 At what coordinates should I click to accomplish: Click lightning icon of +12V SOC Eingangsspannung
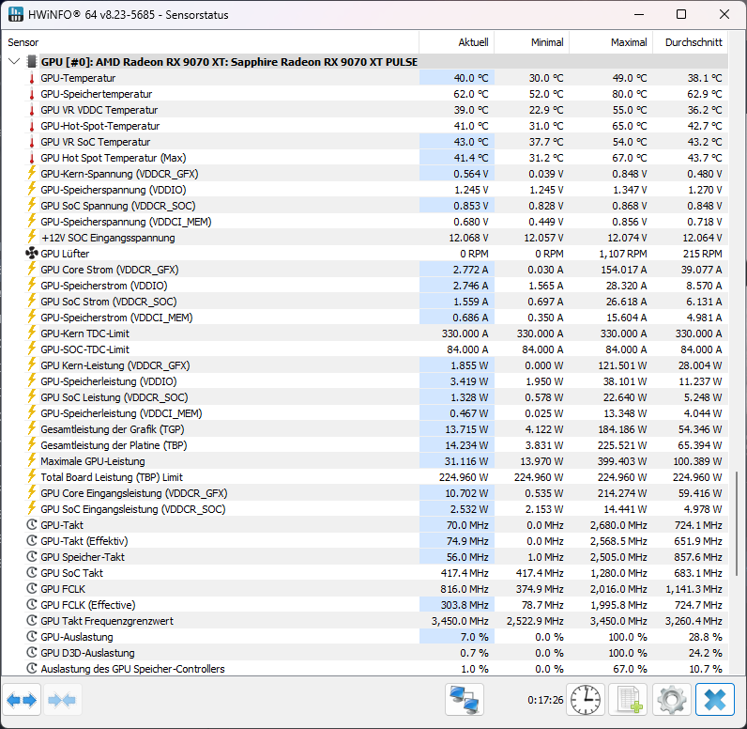[32, 237]
